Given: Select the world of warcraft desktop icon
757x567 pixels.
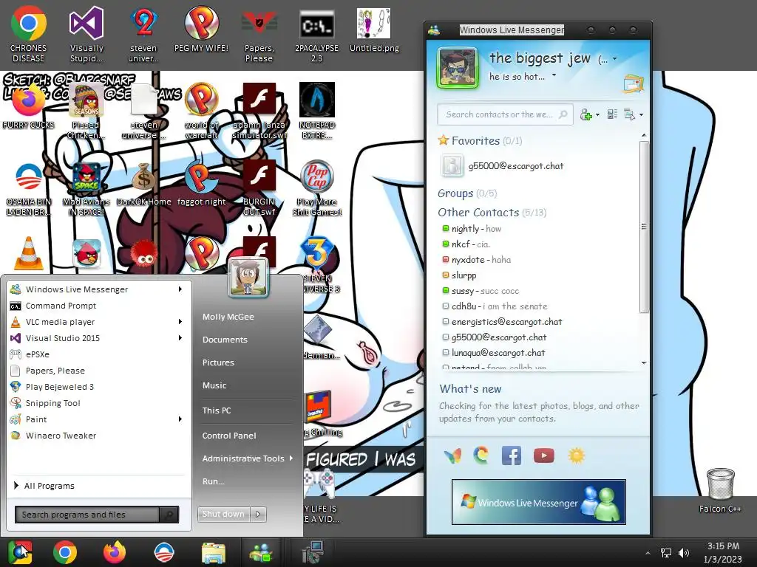Looking at the screenshot, I should click(201, 111).
